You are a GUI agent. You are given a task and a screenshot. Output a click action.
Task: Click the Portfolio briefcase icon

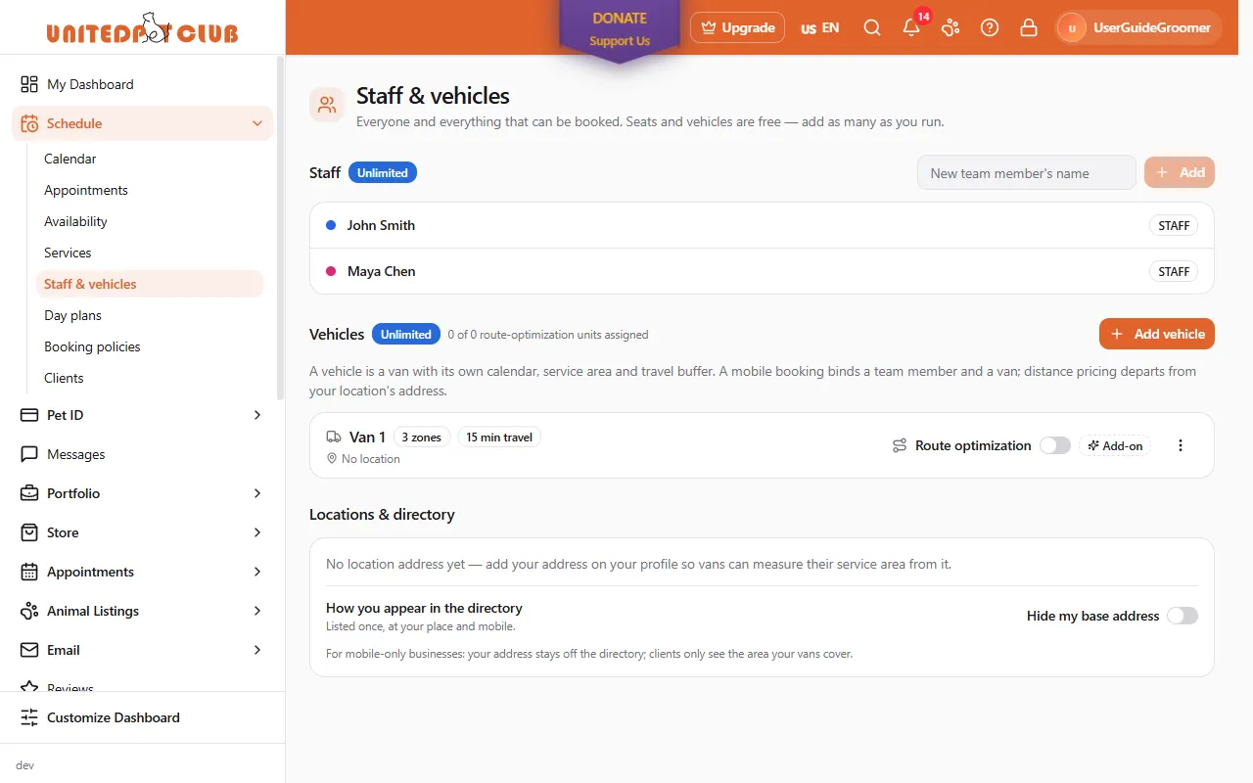click(29, 493)
